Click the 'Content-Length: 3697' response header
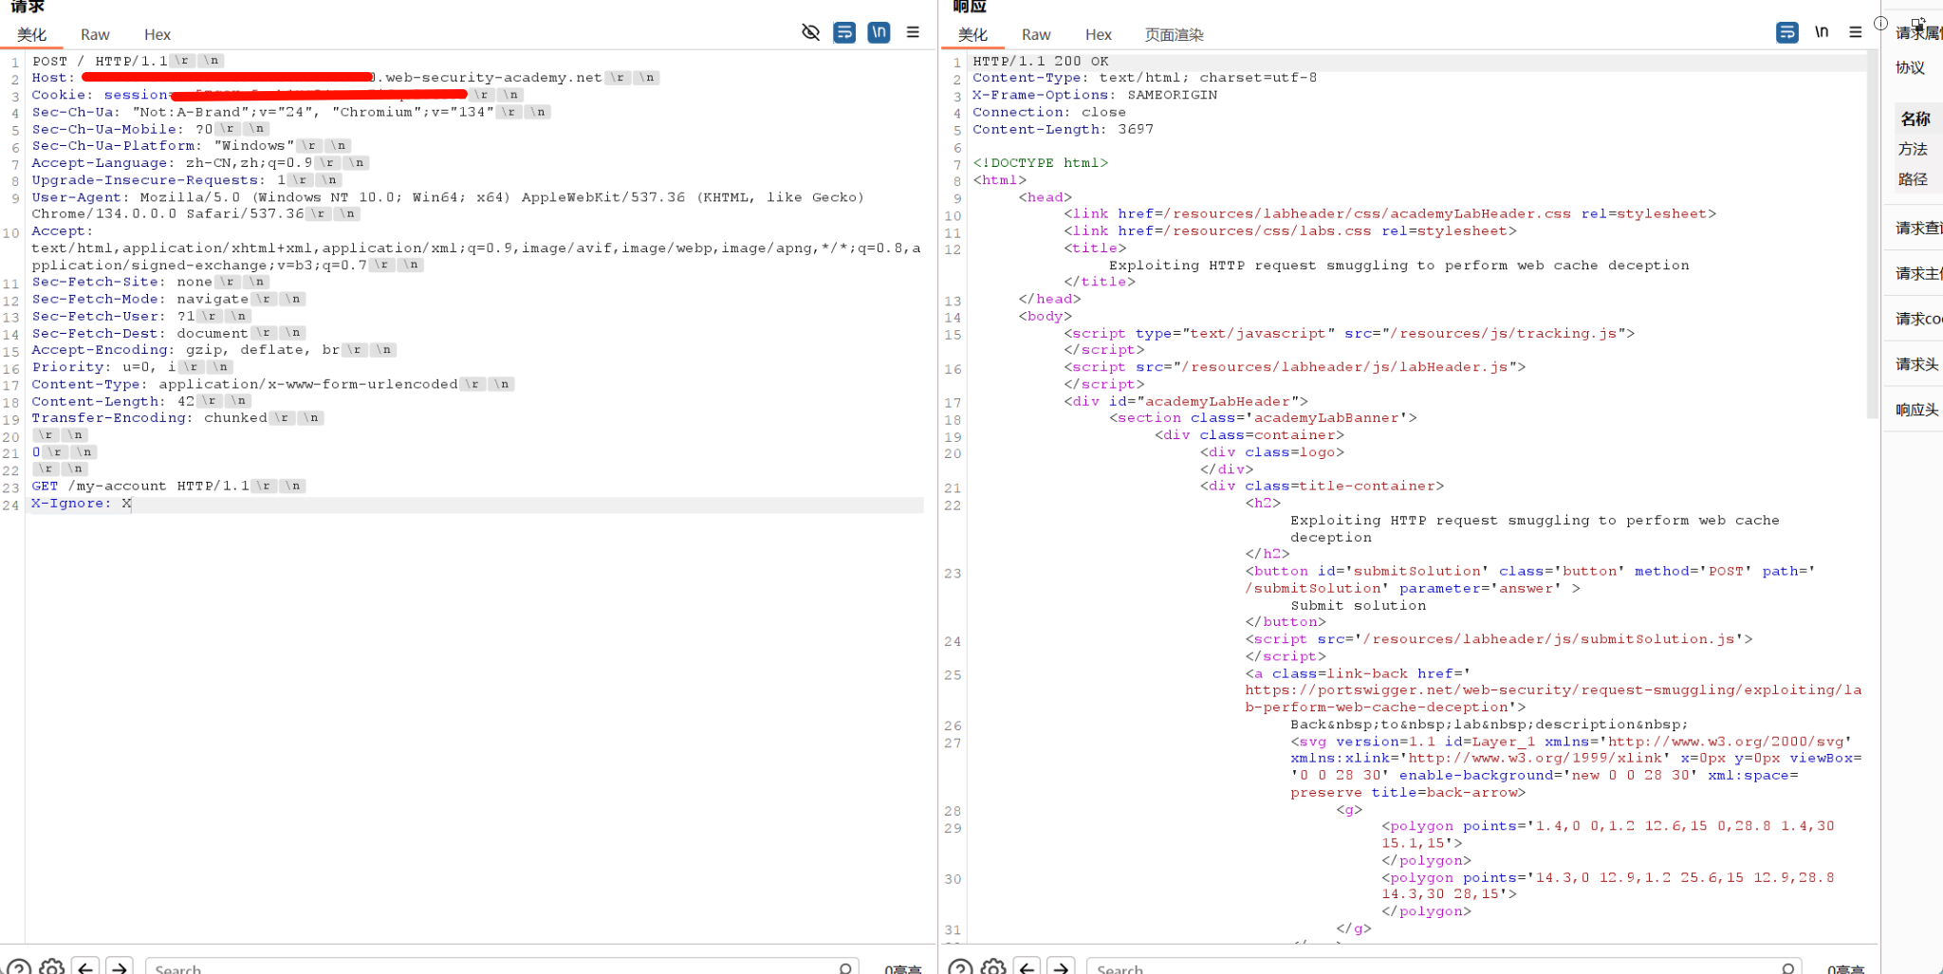The width and height of the screenshot is (1943, 974). tap(1064, 129)
